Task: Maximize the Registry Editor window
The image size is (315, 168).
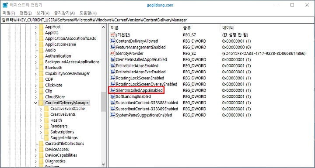Action: coord(292,5)
